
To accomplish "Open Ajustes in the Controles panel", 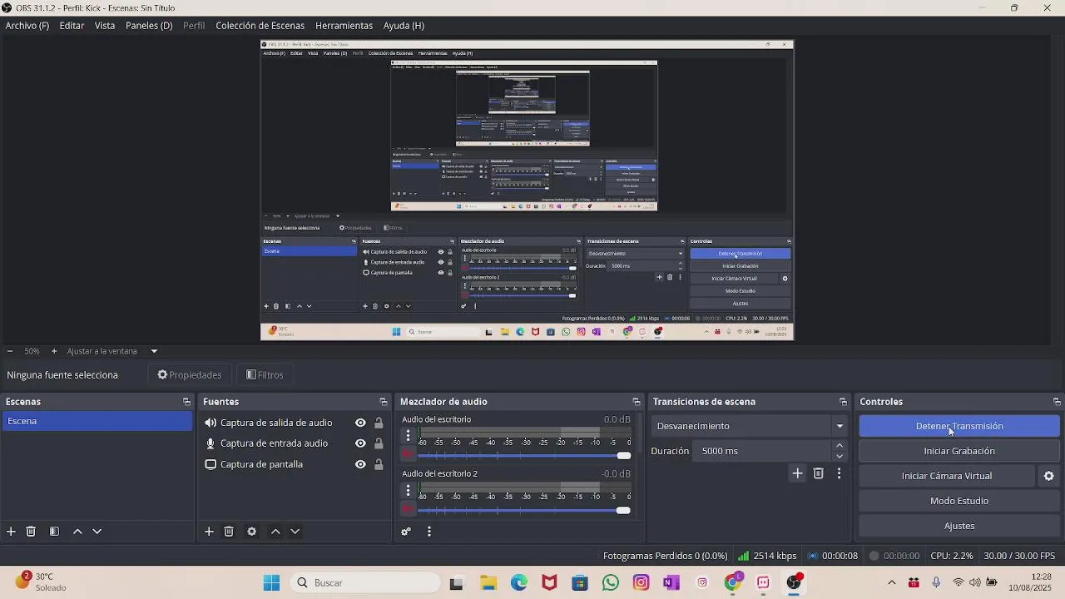I will click(x=959, y=526).
